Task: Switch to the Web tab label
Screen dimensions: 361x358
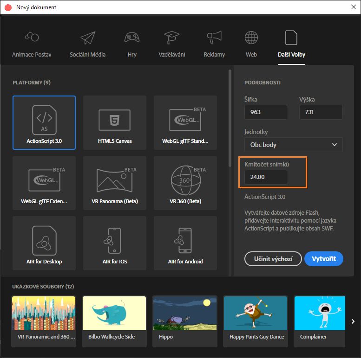Action: point(251,55)
